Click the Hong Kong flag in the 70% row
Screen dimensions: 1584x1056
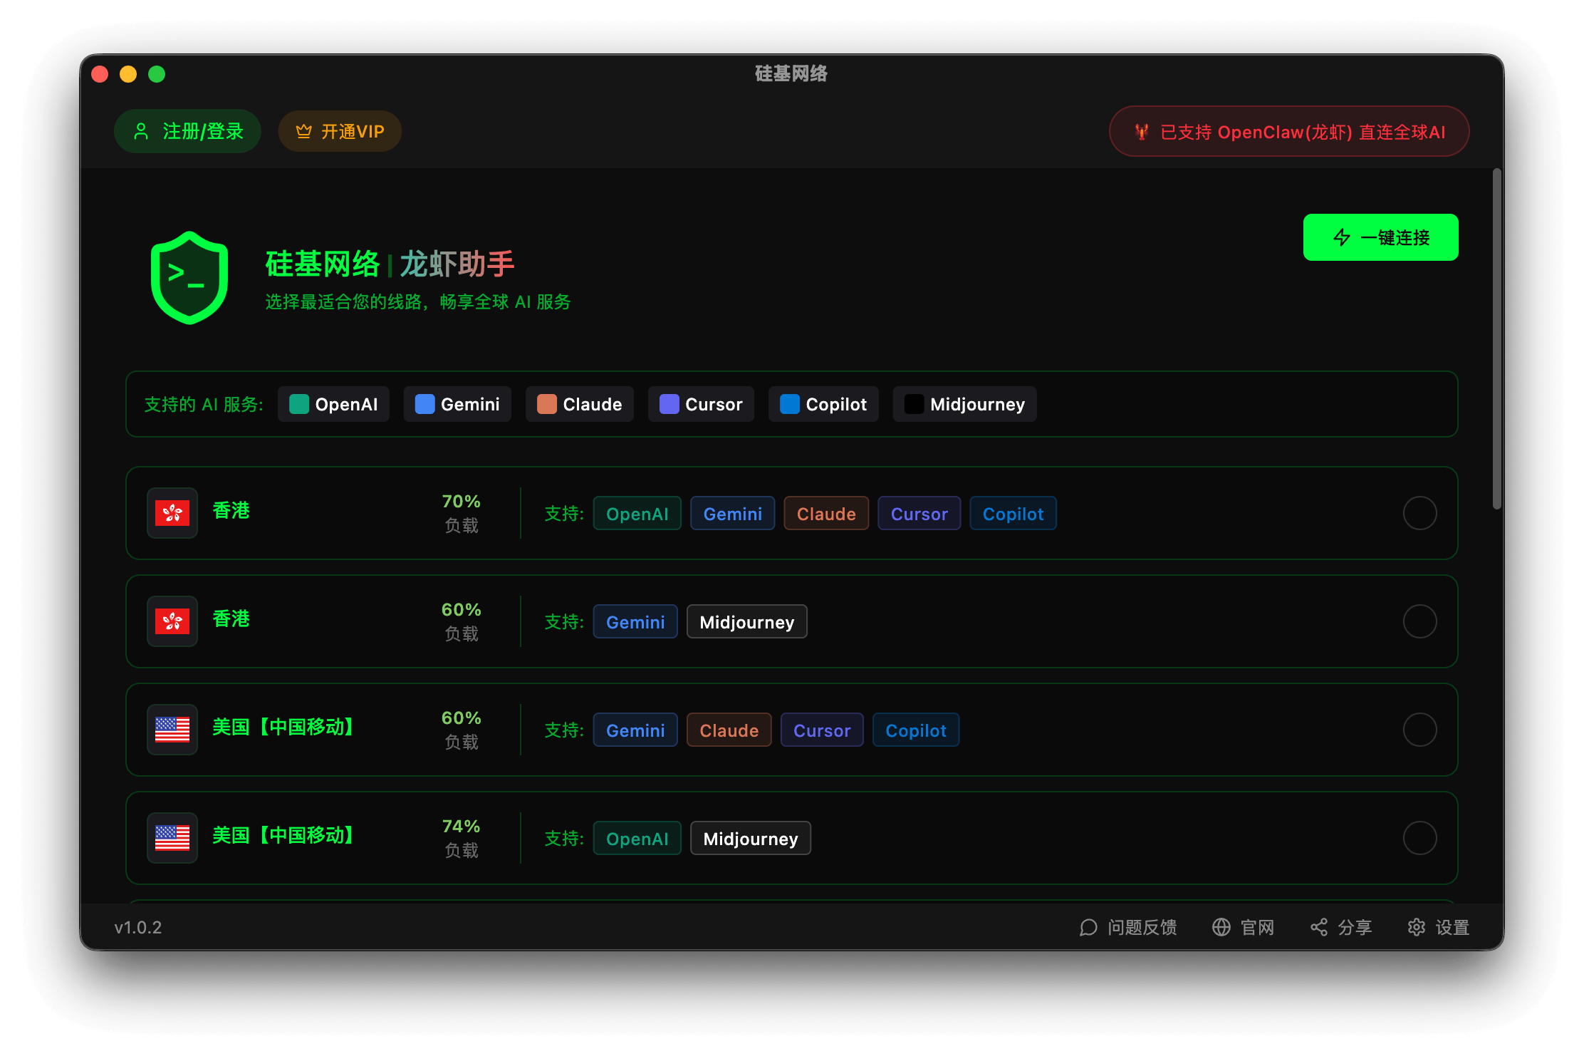[x=172, y=513]
